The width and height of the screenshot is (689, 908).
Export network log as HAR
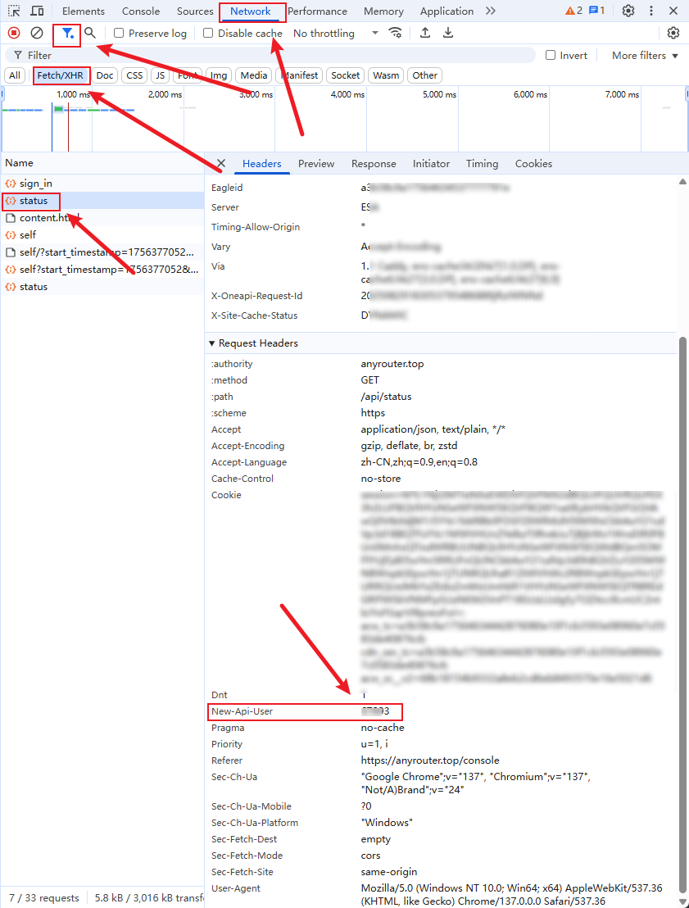(447, 33)
